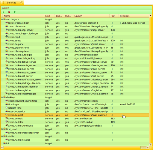Click the green Restart service toolbar icon

[15, 12]
